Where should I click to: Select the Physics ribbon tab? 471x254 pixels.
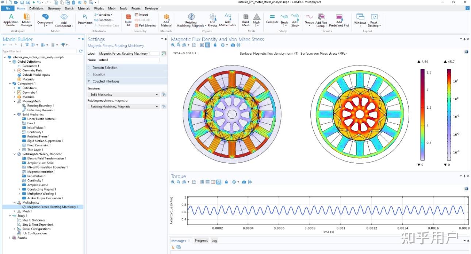pos(99,8)
